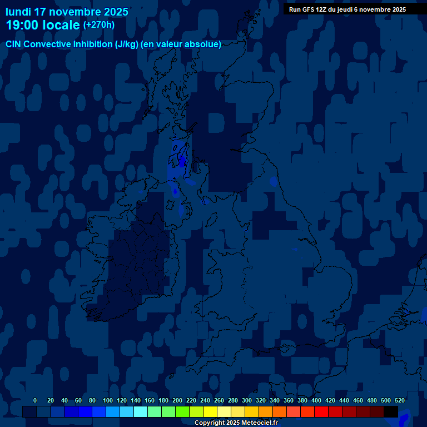Click the small blue spot on northeast England coast
This screenshot has width=427, height=427.
[273, 181]
